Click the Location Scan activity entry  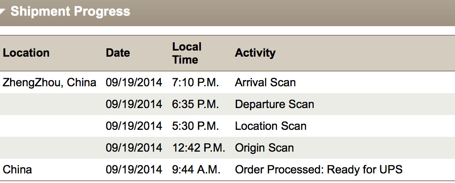[270, 126]
